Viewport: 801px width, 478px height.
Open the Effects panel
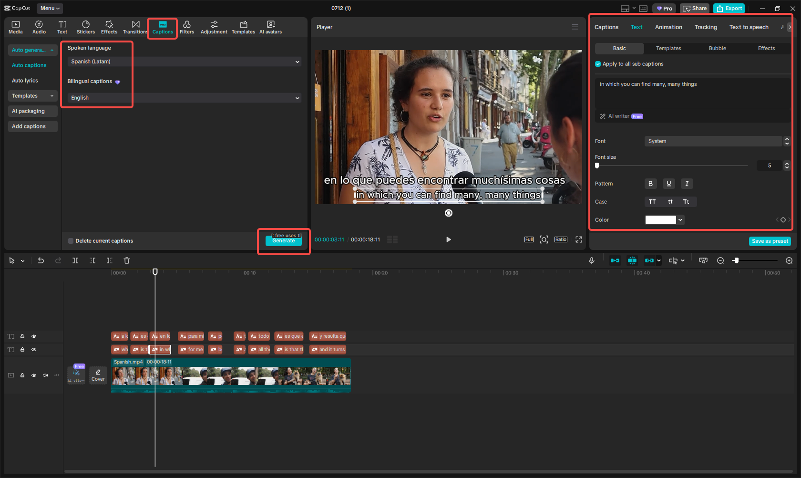[109, 27]
